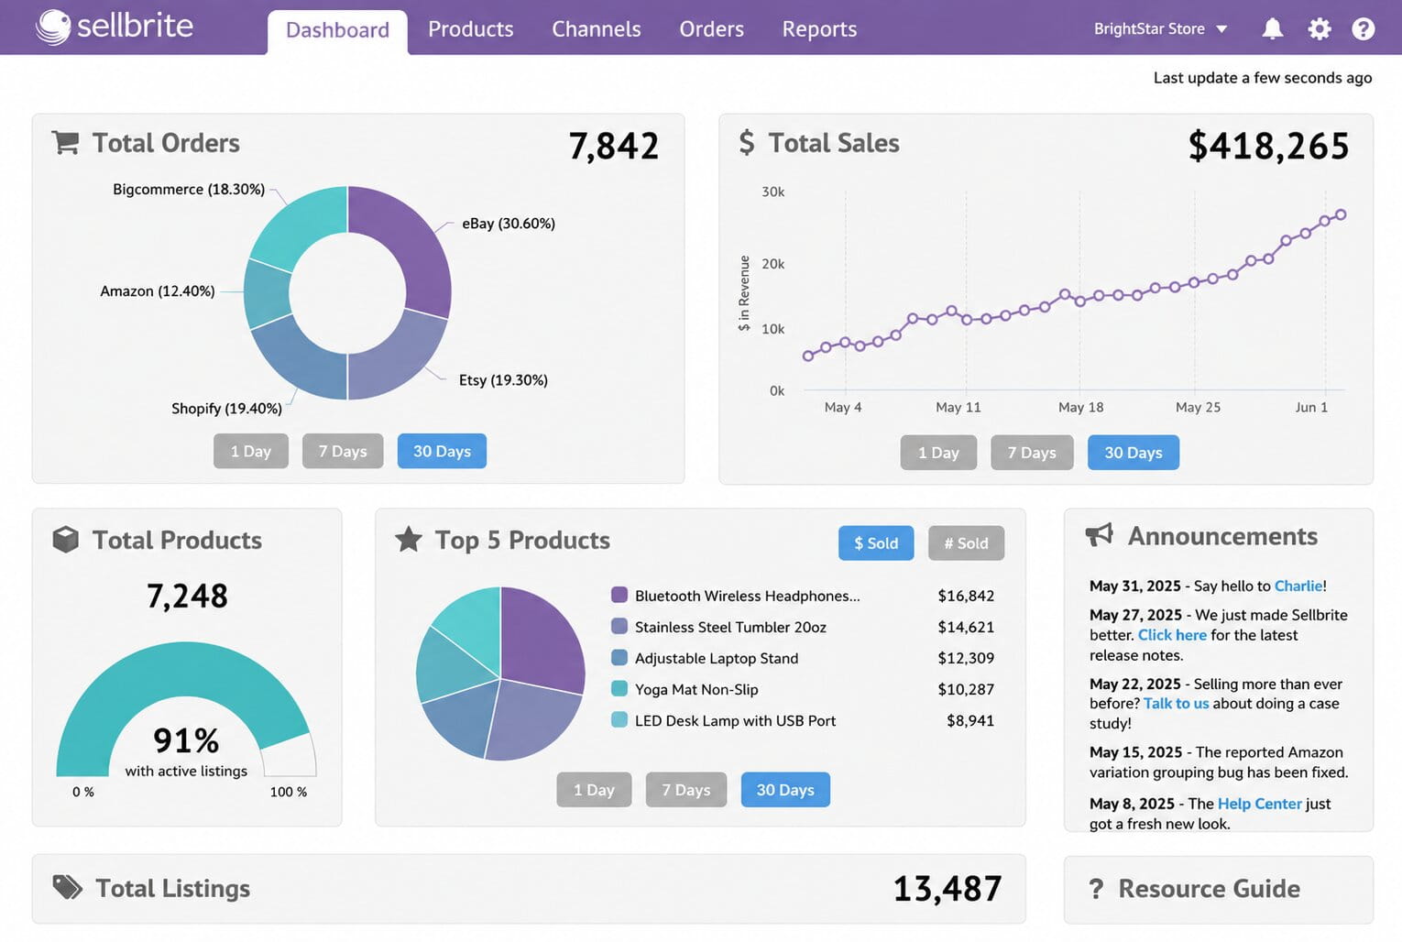Click the Bluetooth Wireless Headphones color swatch
Viewport: 1402px width, 942px height.
[x=619, y=595]
